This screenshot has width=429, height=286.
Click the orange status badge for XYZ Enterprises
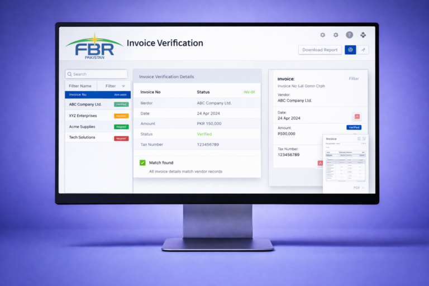point(121,116)
